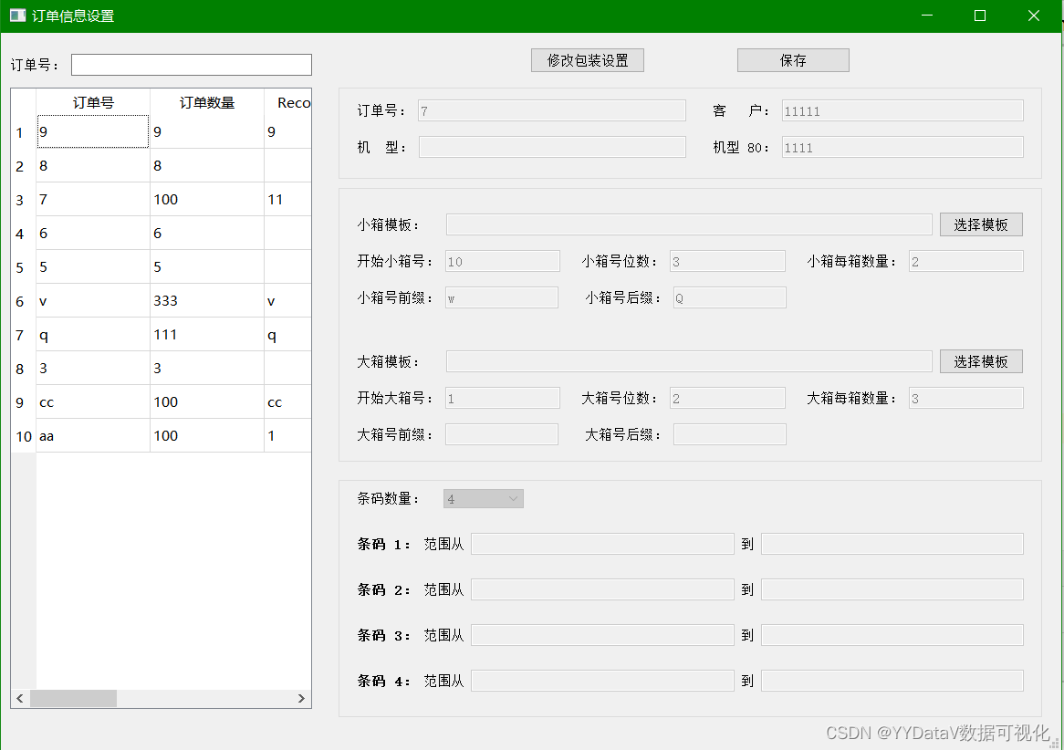Click 选择模板 button for 小箱模板
The width and height of the screenshot is (1064, 750).
pyautogui.click(x=981, y=224)
